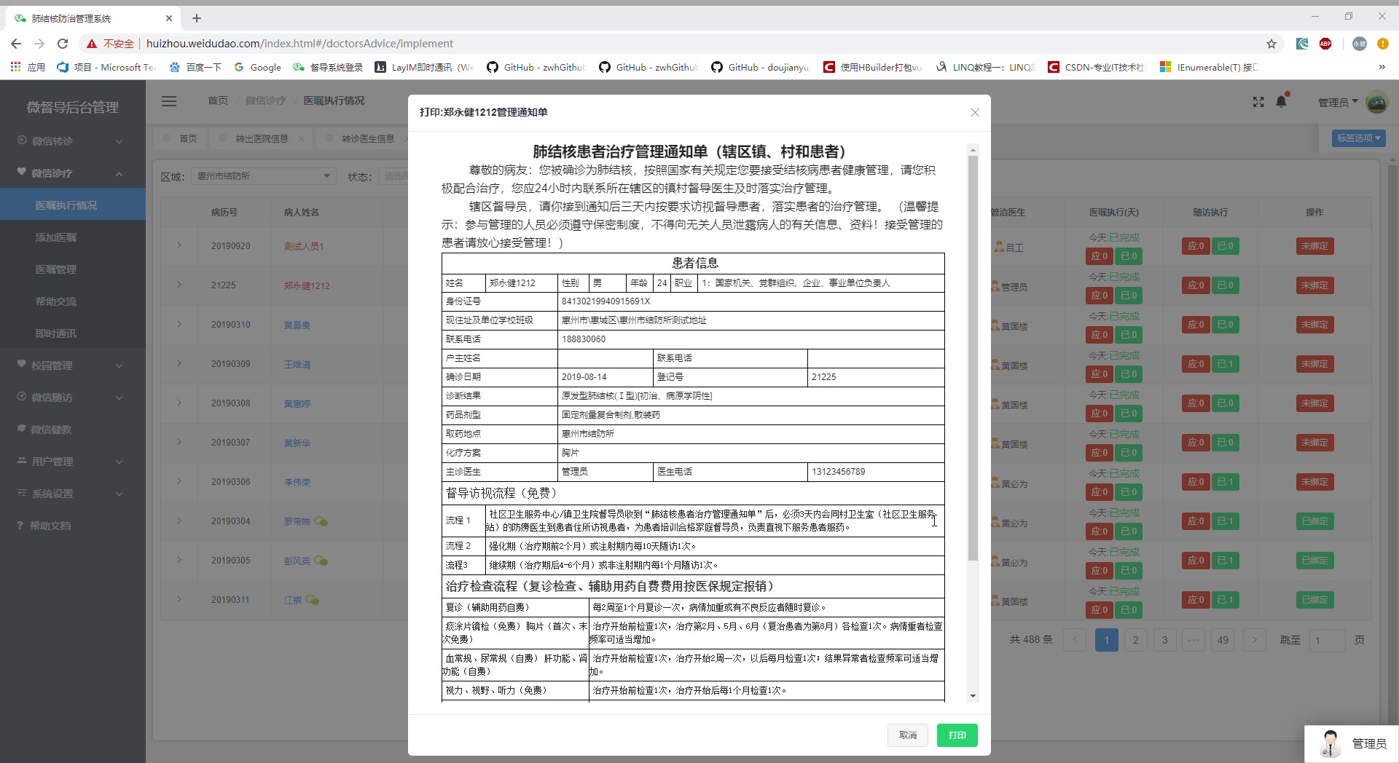1399x763 pixels.
Task: Open the Google bookmark
Action: 258,67
